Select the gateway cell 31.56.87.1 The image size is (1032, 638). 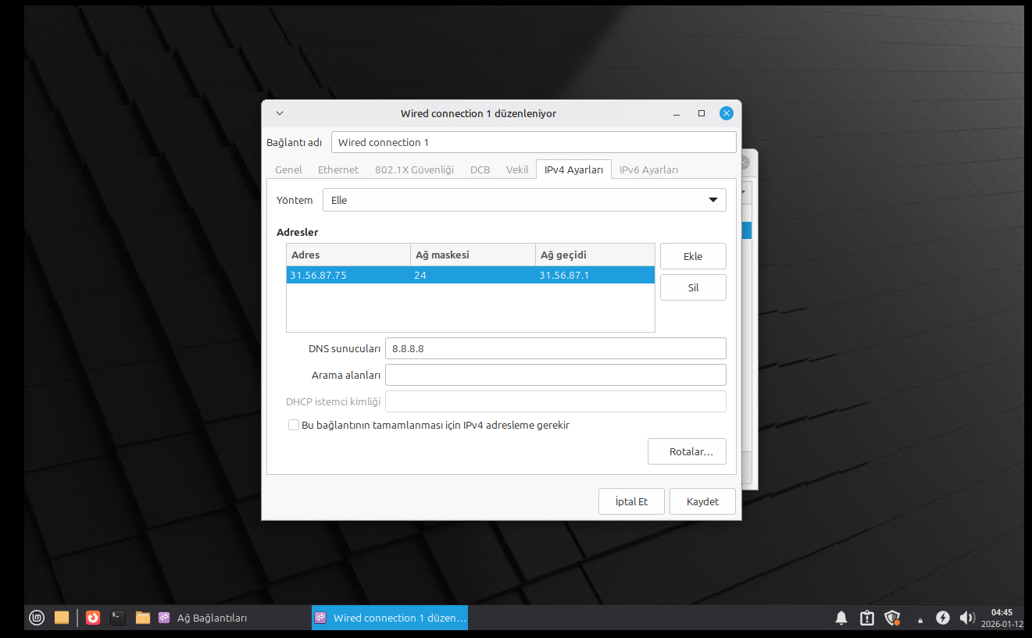(595, 275)
